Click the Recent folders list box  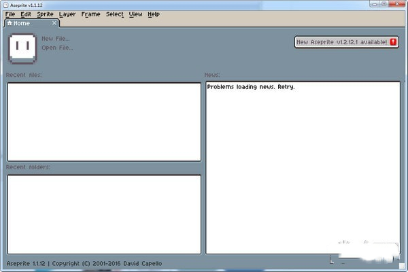point(104,214)
